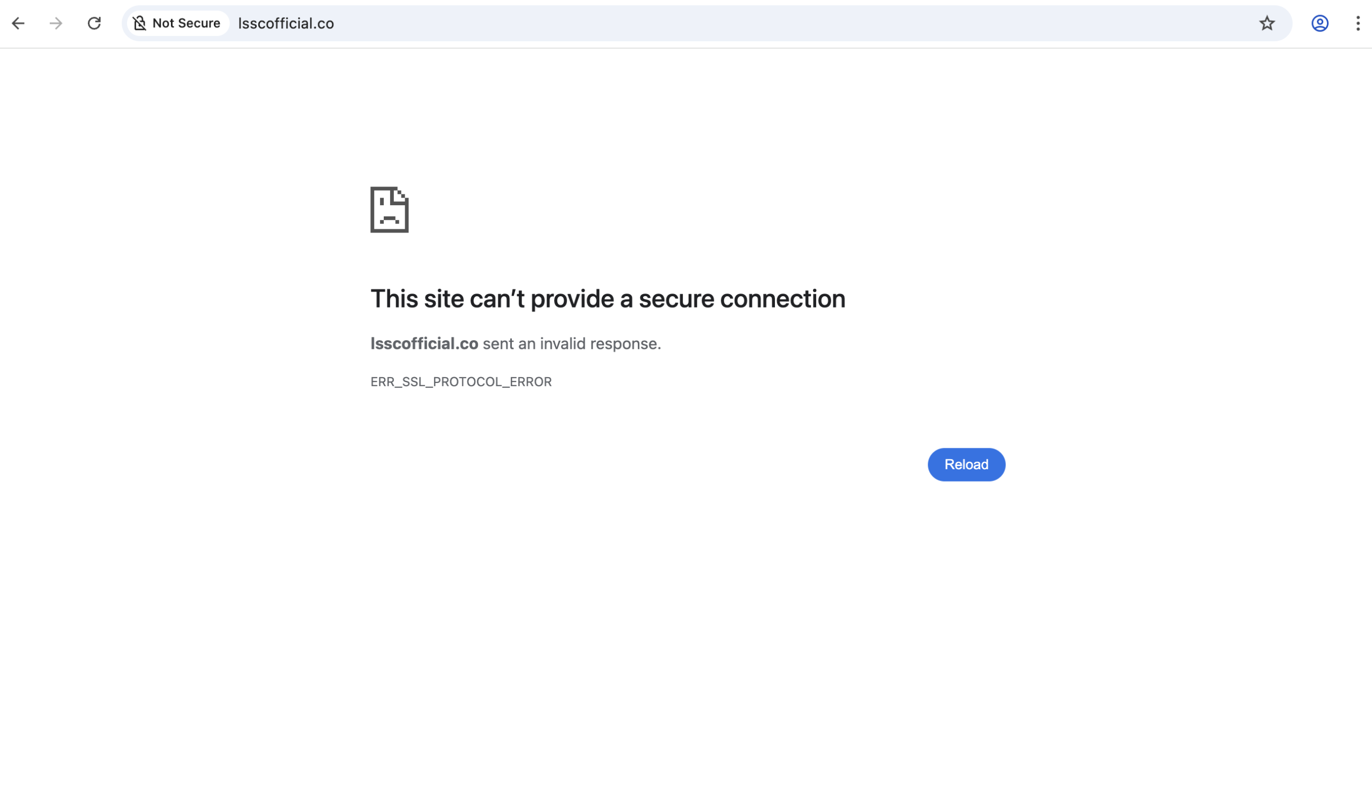This screenshot has height=803, width=1372.
Task: Click the ERR_SSL_PROTOCOL_ERROR code text
Action: [461, 381]
